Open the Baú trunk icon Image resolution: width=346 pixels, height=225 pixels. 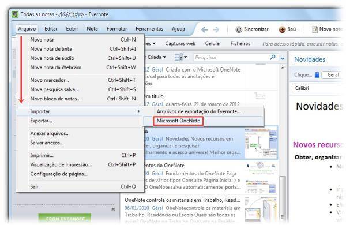coord(282,29)
